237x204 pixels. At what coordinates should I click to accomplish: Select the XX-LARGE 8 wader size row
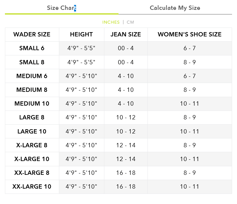click(118, 173)
